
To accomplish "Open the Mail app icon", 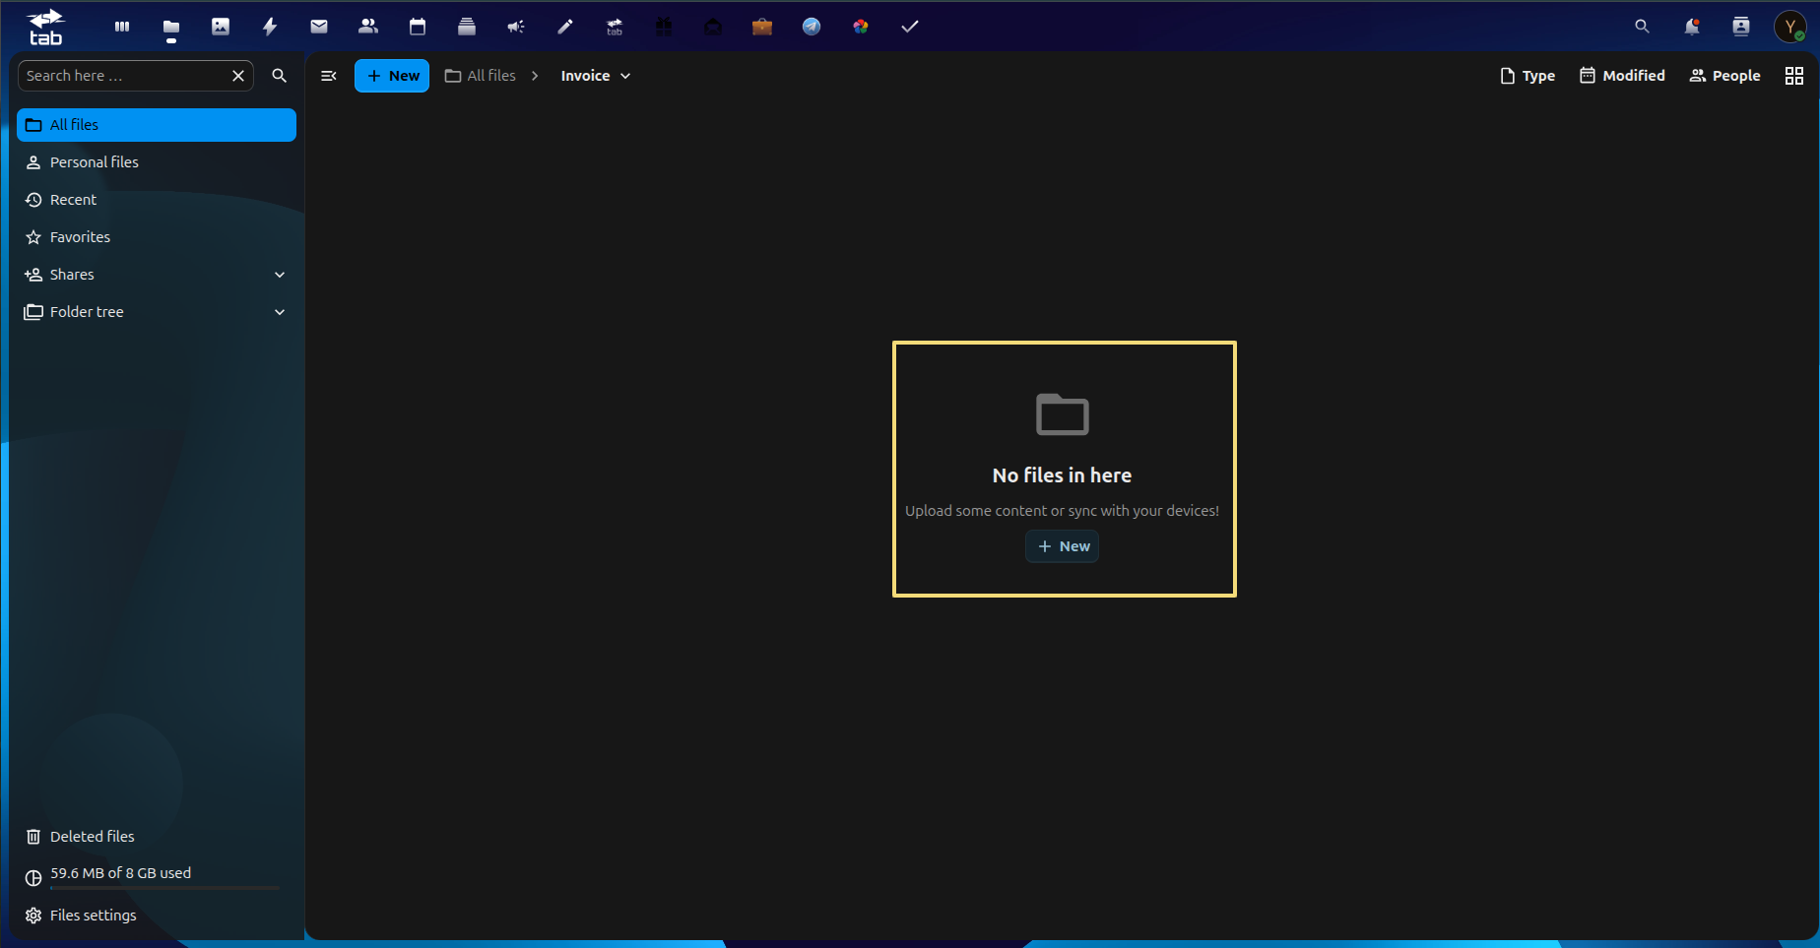I will 319,27.
